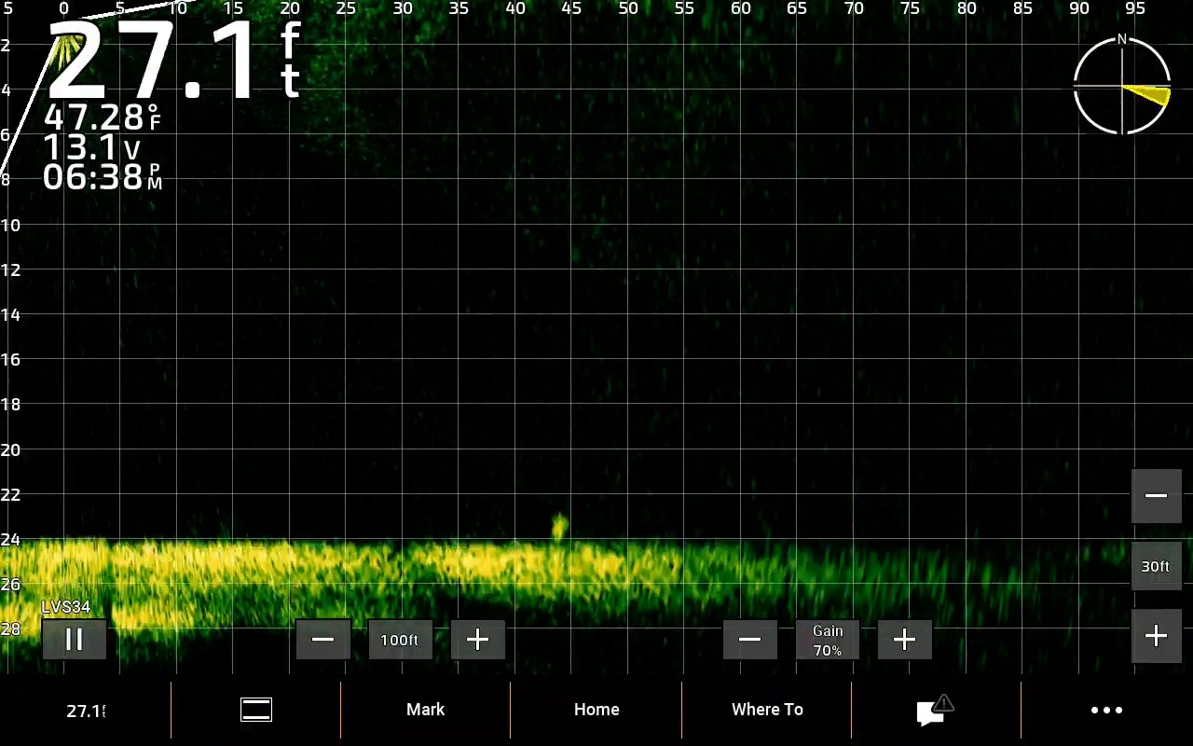
Task: Open the 30ft depth range setting
Action: (1156, 566)
